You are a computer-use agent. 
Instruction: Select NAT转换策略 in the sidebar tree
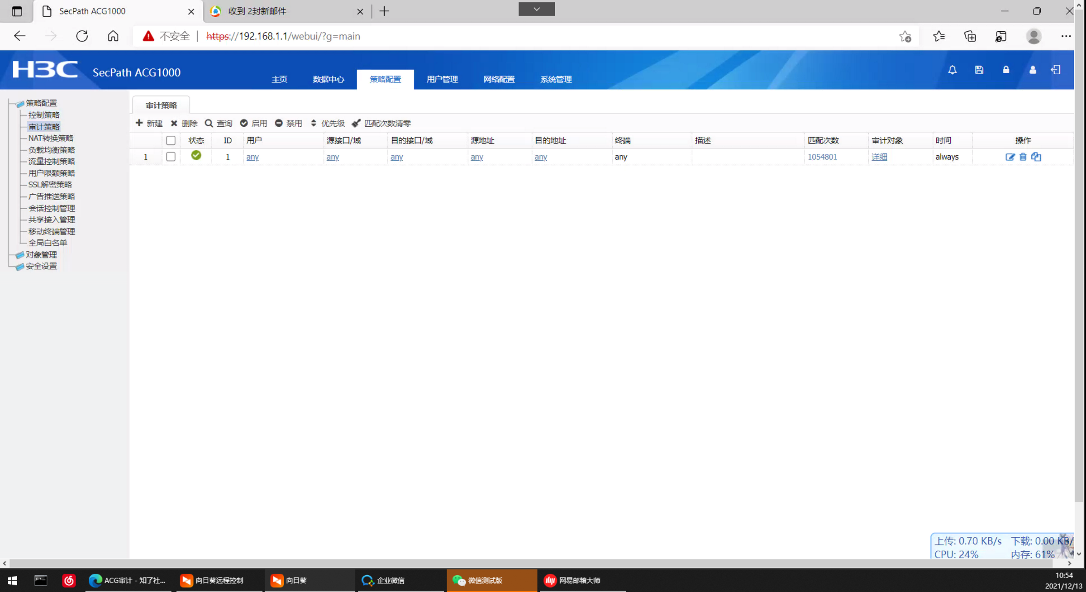point(51,138)
